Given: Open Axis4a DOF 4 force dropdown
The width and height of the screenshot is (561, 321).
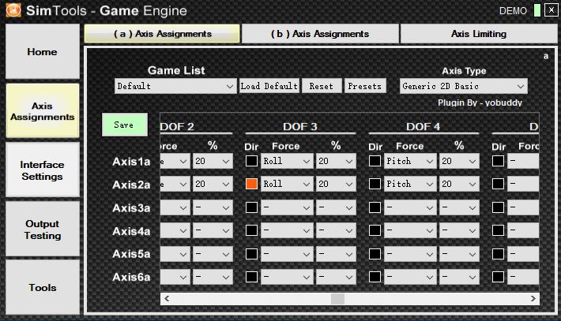Looking at the screenshot, I should click(410, 230).
